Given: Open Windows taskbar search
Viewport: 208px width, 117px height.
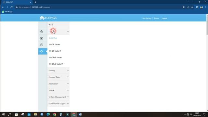Looking at the screenshot, I should click(10, 114).
